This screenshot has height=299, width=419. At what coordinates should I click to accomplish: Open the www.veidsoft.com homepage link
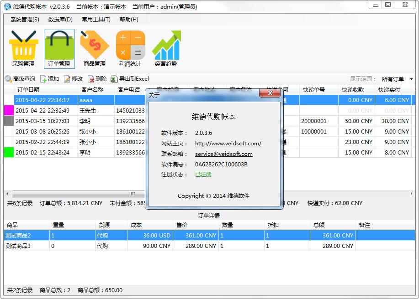click(228, 143)
